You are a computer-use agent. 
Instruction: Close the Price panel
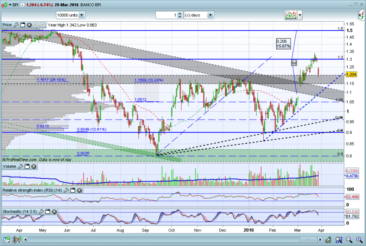click(29, 25)
